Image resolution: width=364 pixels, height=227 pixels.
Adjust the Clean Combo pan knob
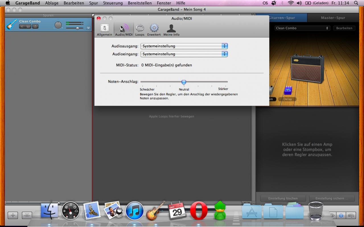click(x=58, y=25)
